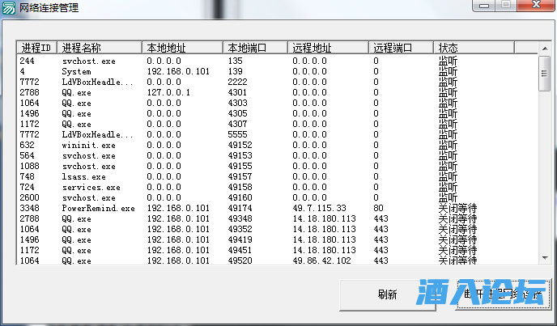Select the System process row
The image size is (557, 326).
(277, 71)
